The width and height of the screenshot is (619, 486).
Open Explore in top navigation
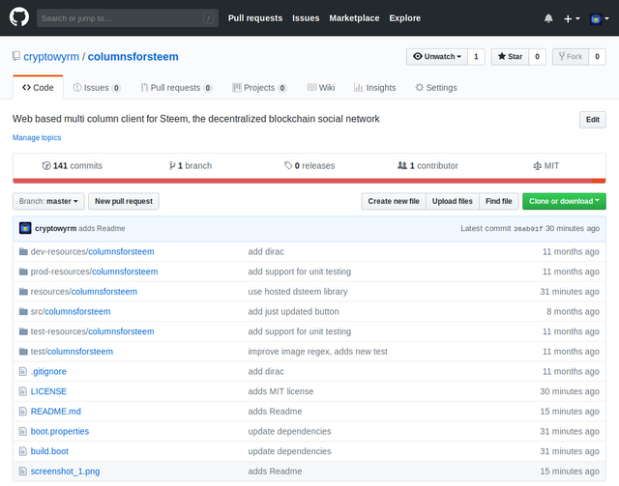(404, 18)
